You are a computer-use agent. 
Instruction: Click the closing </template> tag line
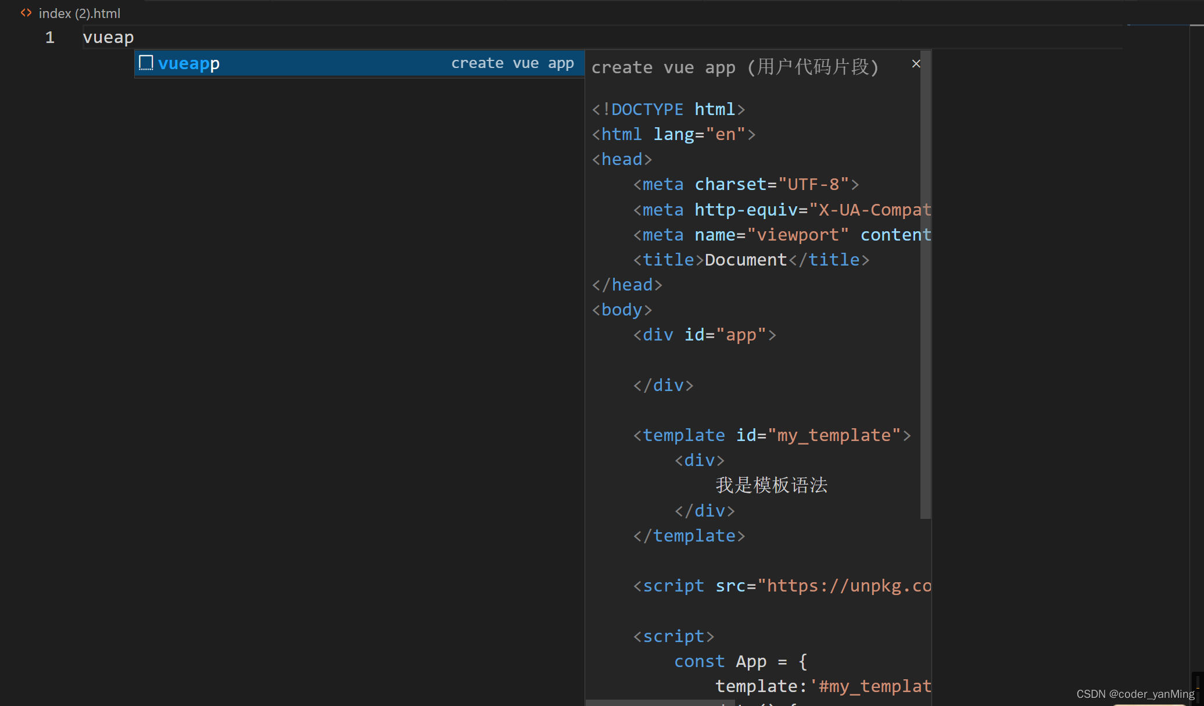[x=689, y=536]
